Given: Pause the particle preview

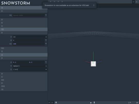Looking at the screenshot, I should [x=94, y=102].
